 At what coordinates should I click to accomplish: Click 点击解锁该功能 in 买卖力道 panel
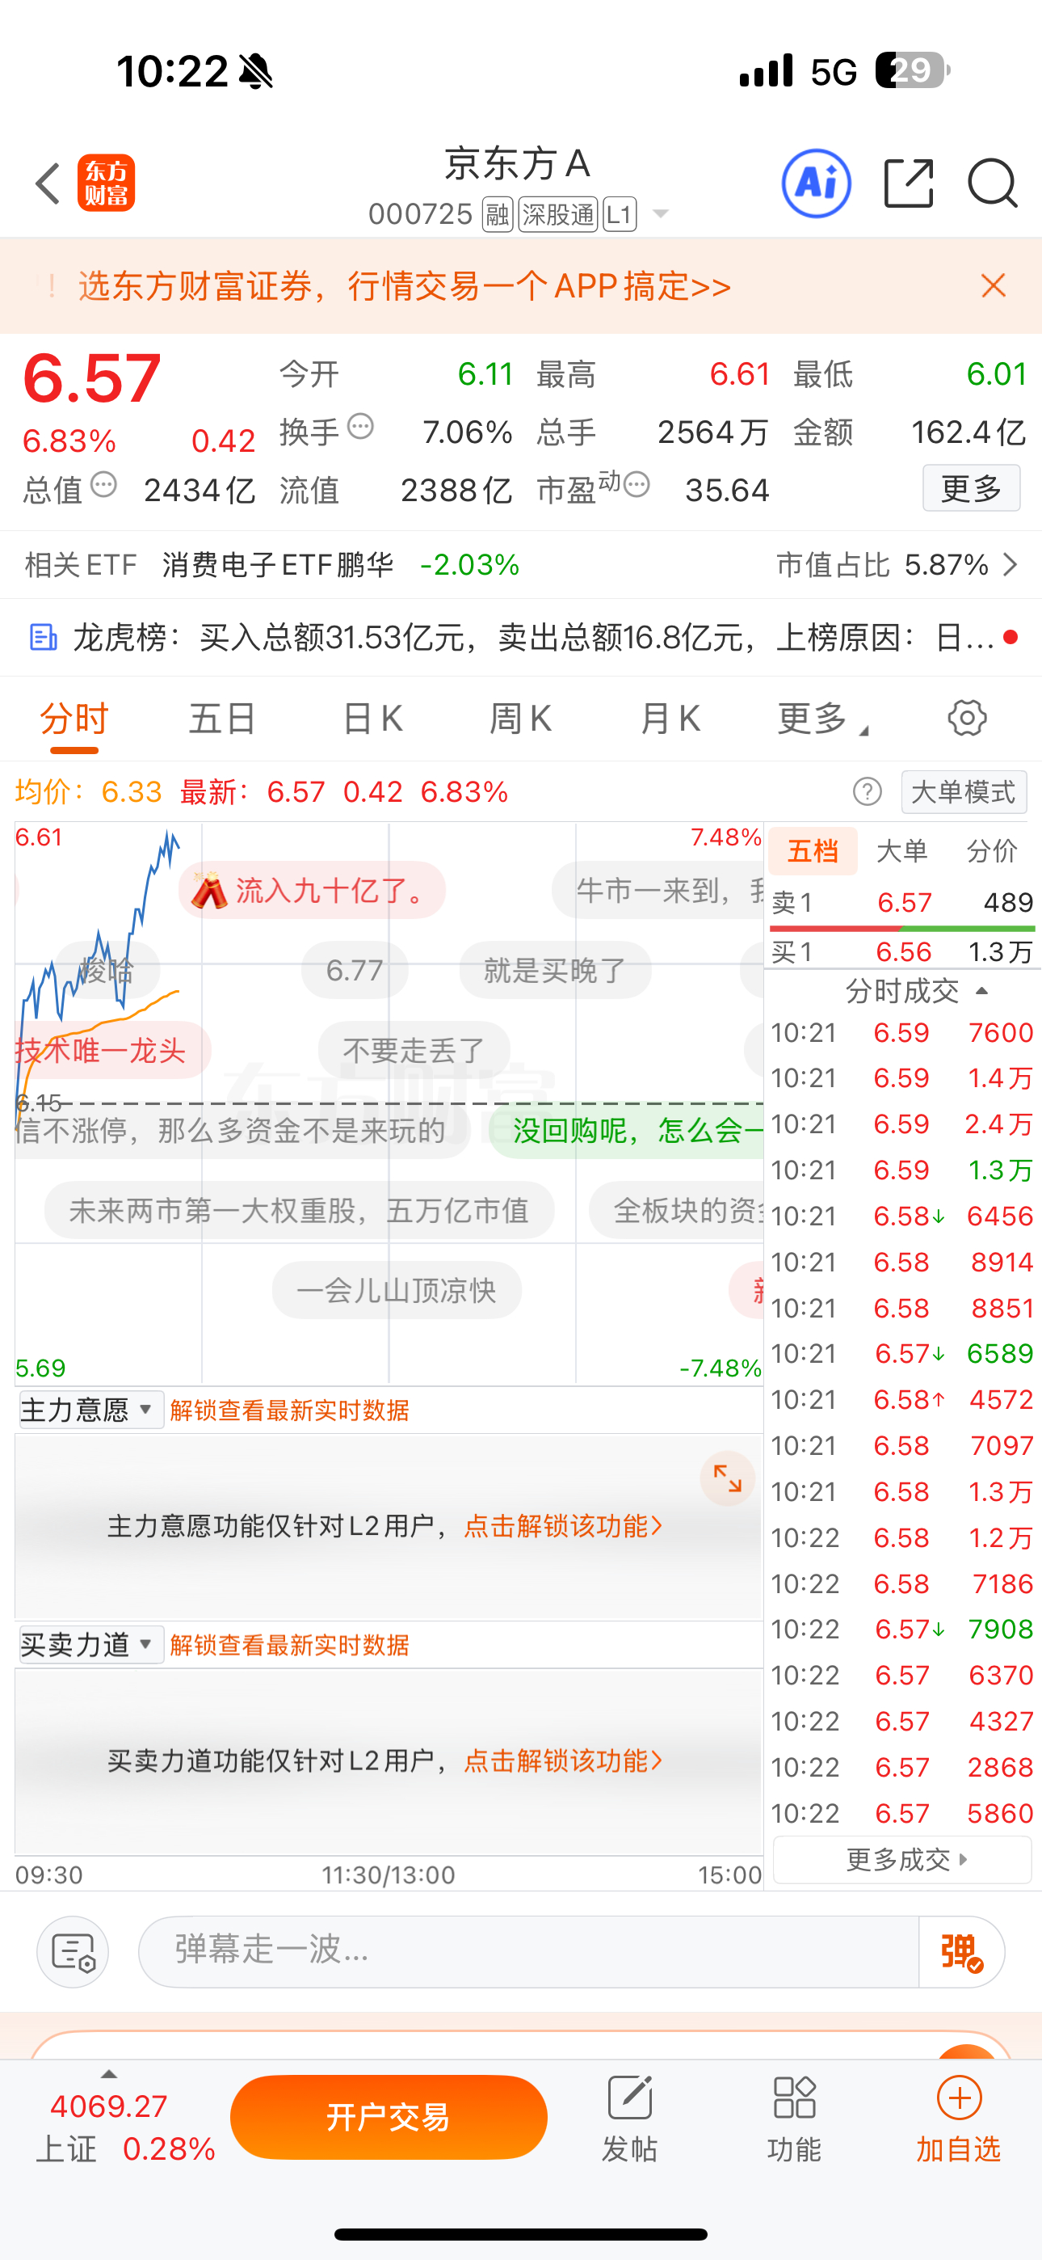(562, 1760)
